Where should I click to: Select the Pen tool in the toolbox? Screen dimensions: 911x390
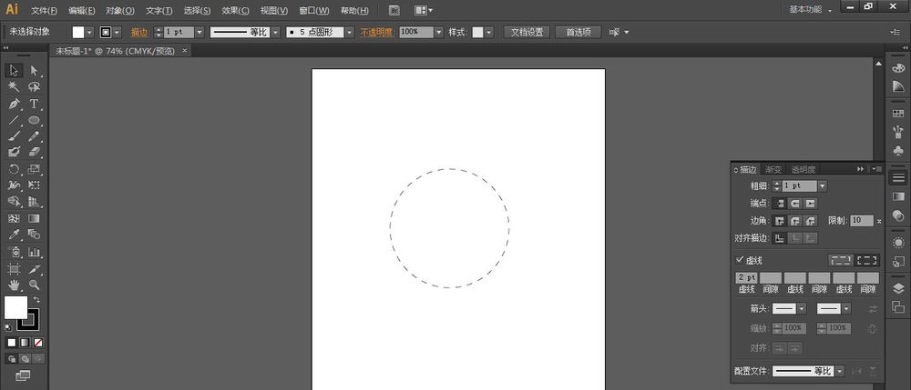pos(14,104)
